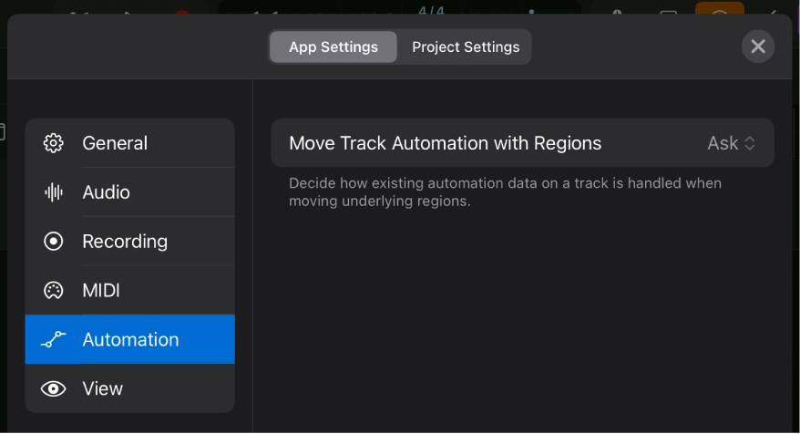Close the settings dialog with the X
Screen dimensions: 800x434
(x=757, y=46)
